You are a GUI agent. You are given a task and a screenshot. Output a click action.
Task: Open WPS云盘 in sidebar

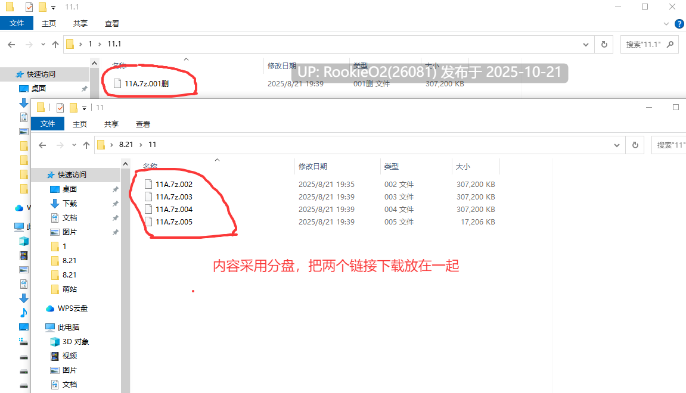pyautogui.click(x=73, y=308)
